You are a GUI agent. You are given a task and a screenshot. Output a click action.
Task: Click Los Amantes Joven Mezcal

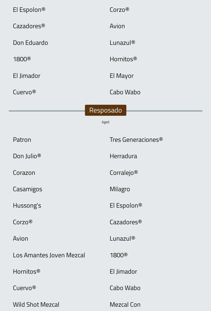[49, 255]
